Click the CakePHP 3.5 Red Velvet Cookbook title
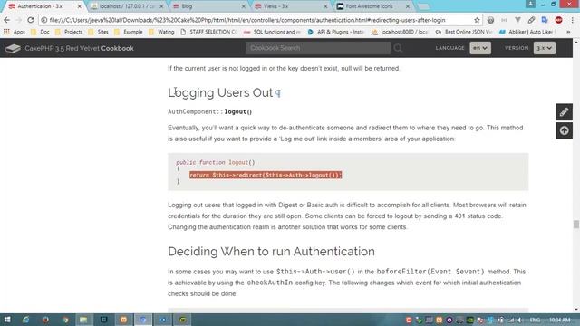 coord(79,48)
